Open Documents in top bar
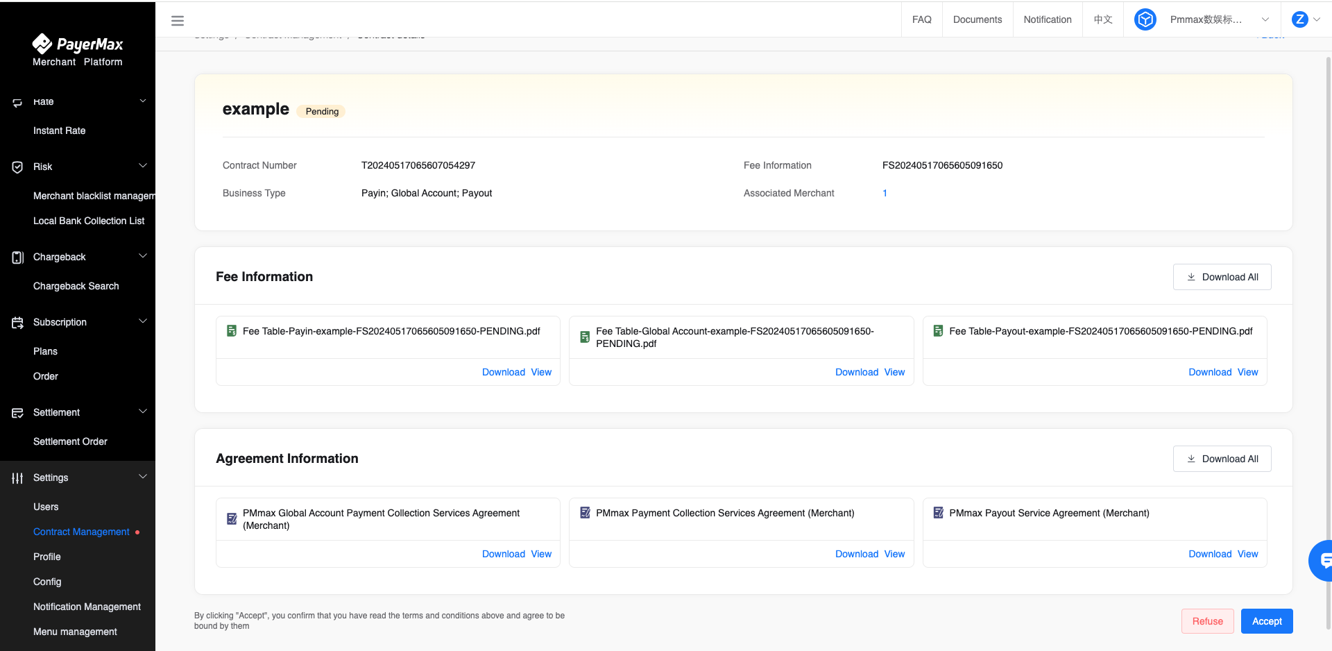Screen dimensions: 1332x651 pyautogui.click(x=977, y=19)
